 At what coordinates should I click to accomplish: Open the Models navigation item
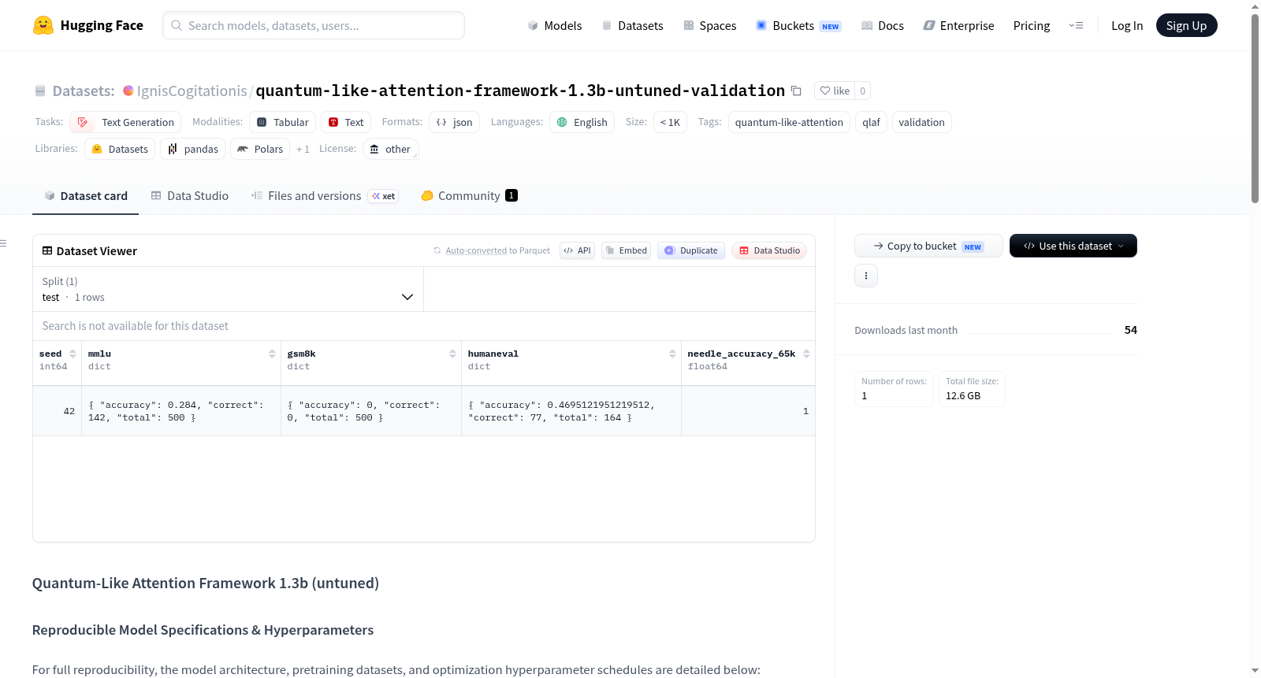[555, 25]
